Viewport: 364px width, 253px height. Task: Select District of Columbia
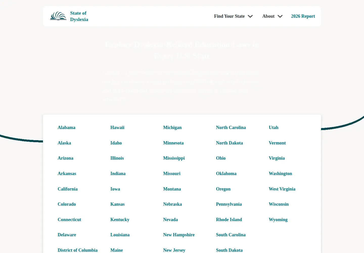click(78, 250)
